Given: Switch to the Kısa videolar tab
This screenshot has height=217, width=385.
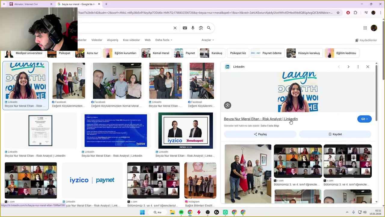Looking at the screenshot, I should 131,40.
